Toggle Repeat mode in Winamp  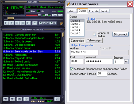click(53, 23)
